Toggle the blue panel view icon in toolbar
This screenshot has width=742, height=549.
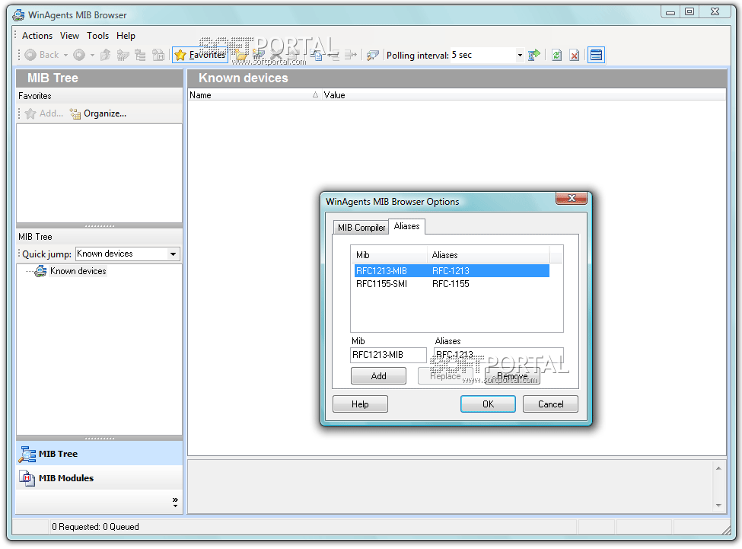point(596,56)
